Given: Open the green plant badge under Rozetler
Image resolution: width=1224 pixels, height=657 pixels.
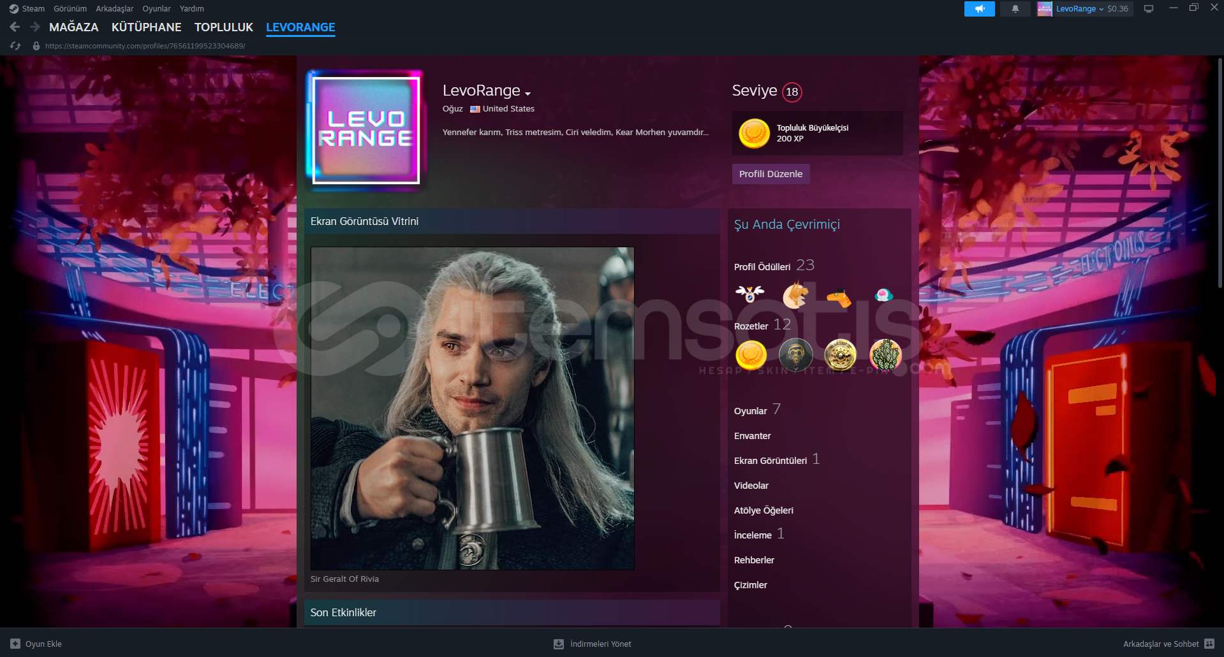Looking at the screenshot, I should click(885, 355).
